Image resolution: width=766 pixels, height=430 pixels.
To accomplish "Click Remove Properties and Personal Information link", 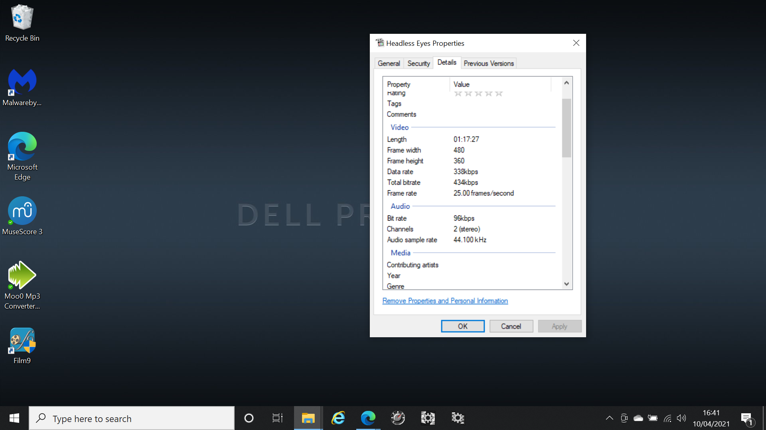I will click(445, 301).
